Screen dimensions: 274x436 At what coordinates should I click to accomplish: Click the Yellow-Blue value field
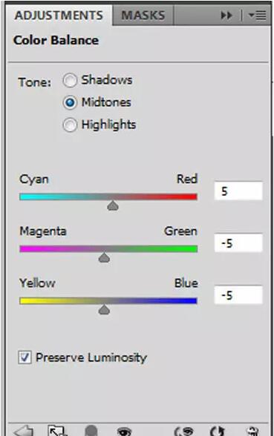pos(238,295)
